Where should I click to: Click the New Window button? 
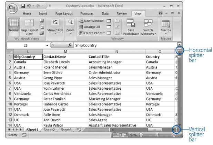[x=92, y=21]
